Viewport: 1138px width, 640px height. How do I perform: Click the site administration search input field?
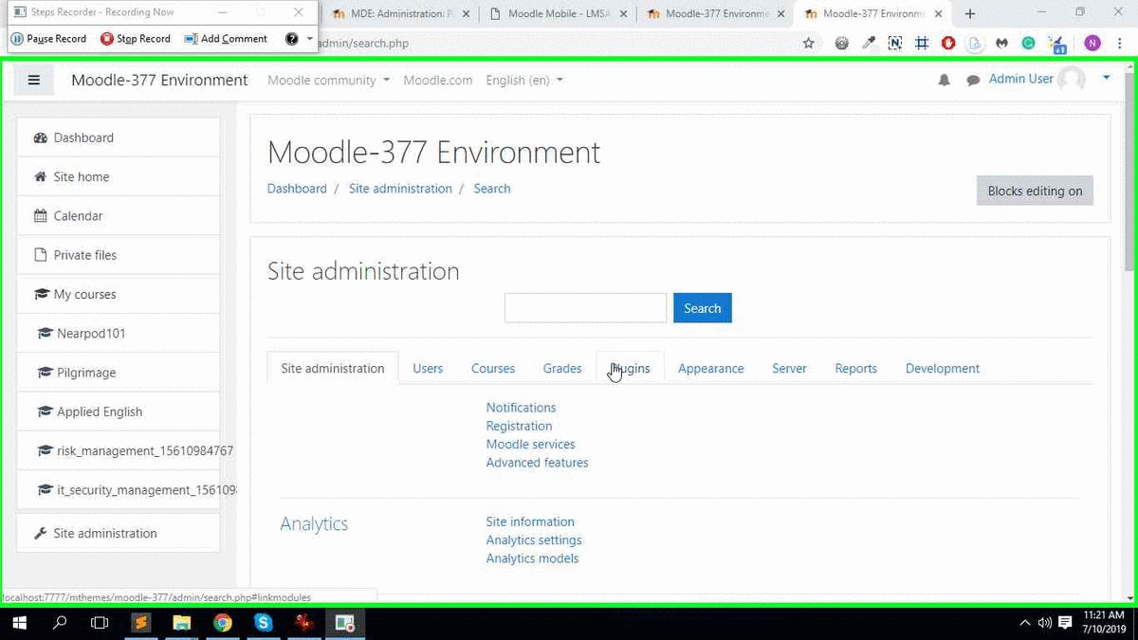coord(585,308)
